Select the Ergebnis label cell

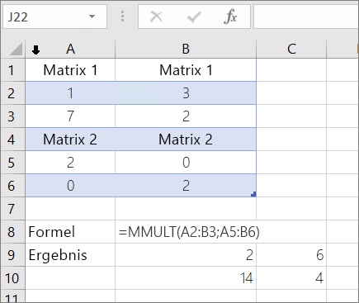70,255
